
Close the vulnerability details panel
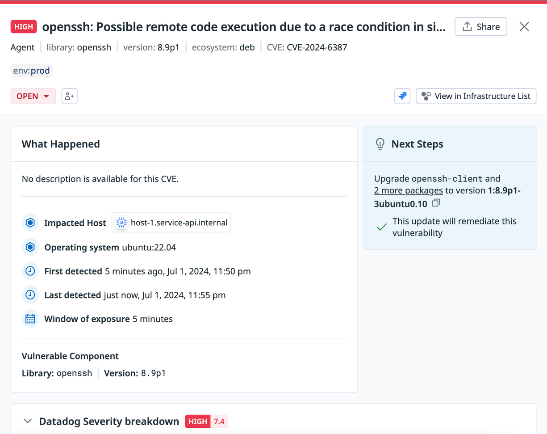524,27
